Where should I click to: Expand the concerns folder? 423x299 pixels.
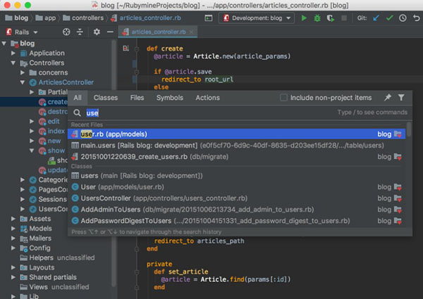click(x=23, y=72)
